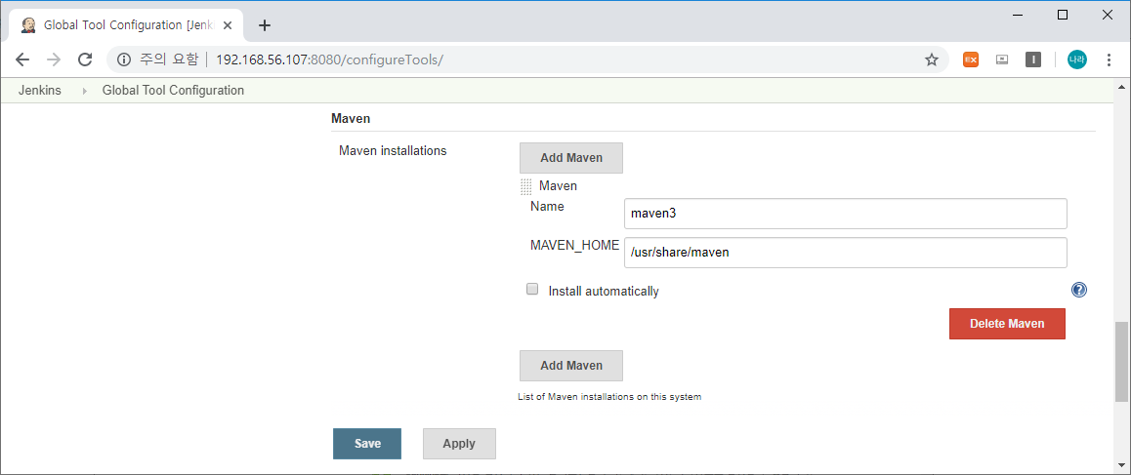Click the MAVEN_HOME label text
This screenshot has width=1131, height=475.
(574, 245)
